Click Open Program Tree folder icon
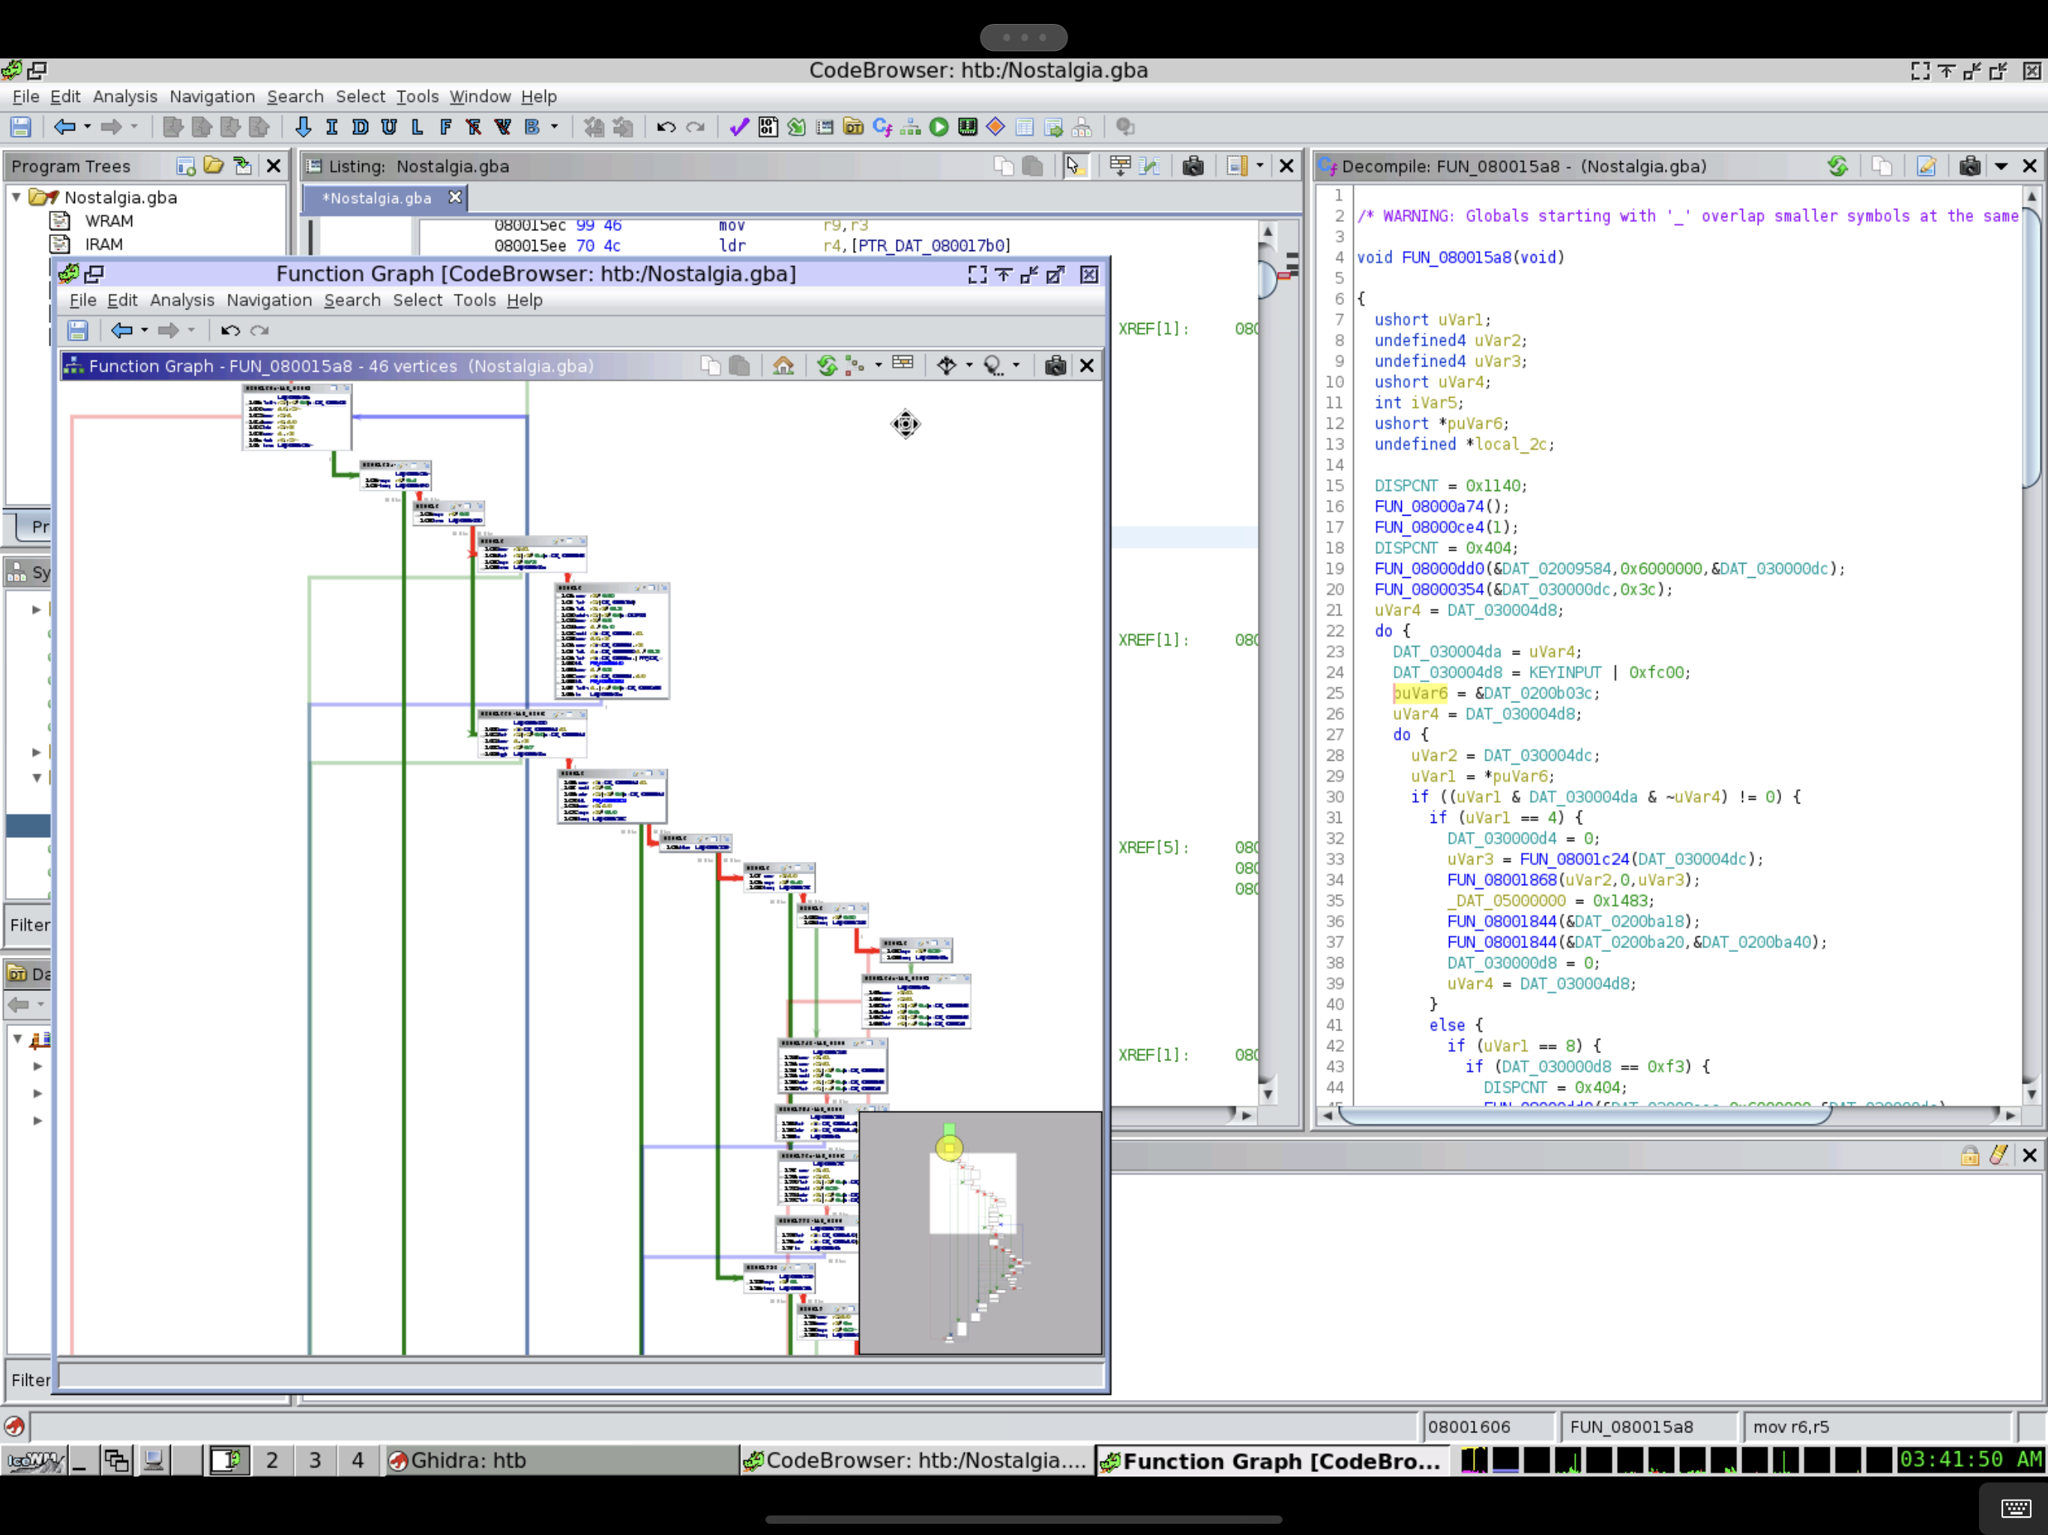 (214, 166)
